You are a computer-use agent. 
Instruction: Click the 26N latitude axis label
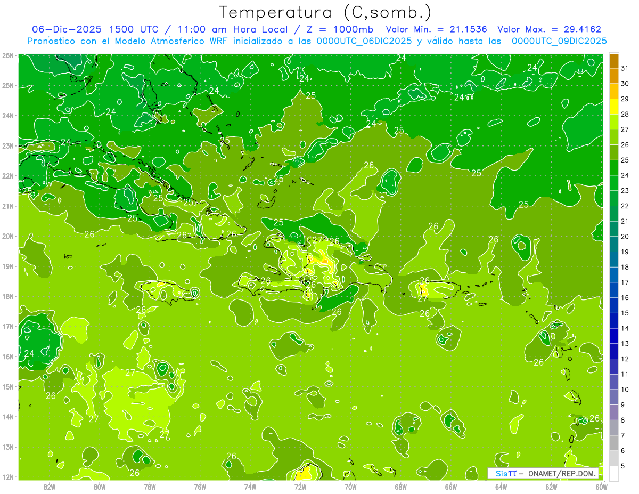tap(7, 55)
